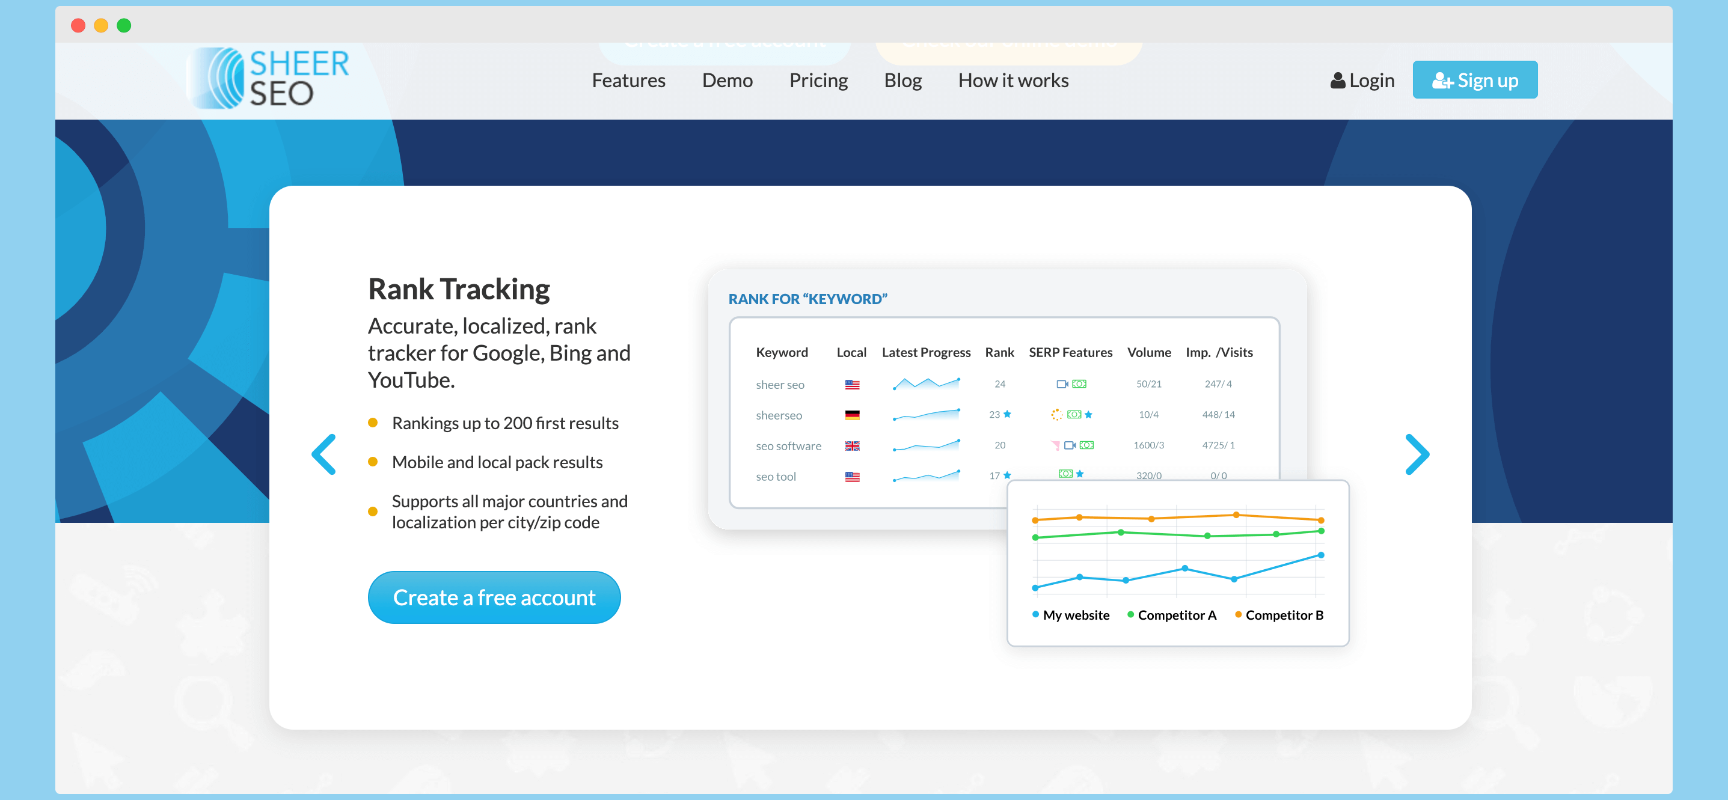
Task: Click the 'Create a free account' button
Action: point(494,596)
